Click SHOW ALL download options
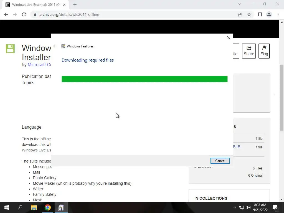 coord(203,167)
